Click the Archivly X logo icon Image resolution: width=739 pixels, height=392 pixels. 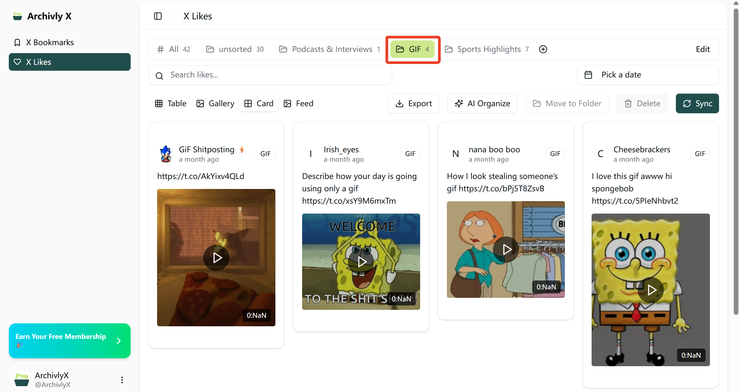(x=18, y=16)
